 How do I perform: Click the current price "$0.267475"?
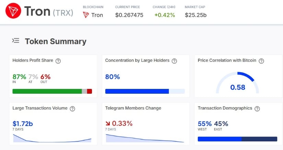129,15
